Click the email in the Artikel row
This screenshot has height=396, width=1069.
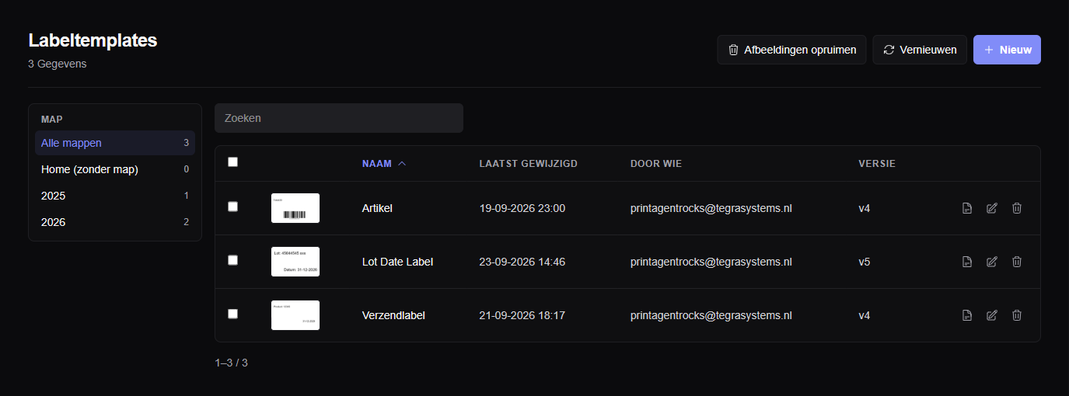[711, 208]
